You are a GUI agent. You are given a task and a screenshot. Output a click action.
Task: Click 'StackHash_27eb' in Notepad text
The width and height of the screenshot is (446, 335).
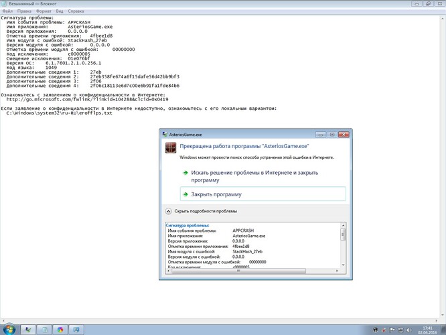[x=87, y=40]
